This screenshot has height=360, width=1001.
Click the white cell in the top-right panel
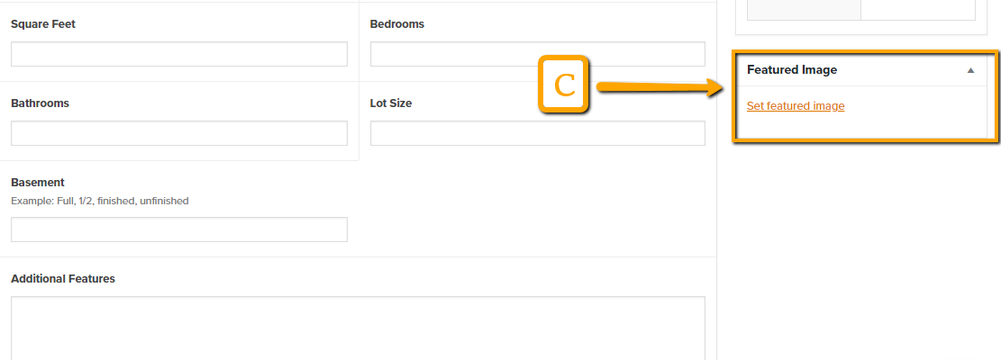(918, 10)
